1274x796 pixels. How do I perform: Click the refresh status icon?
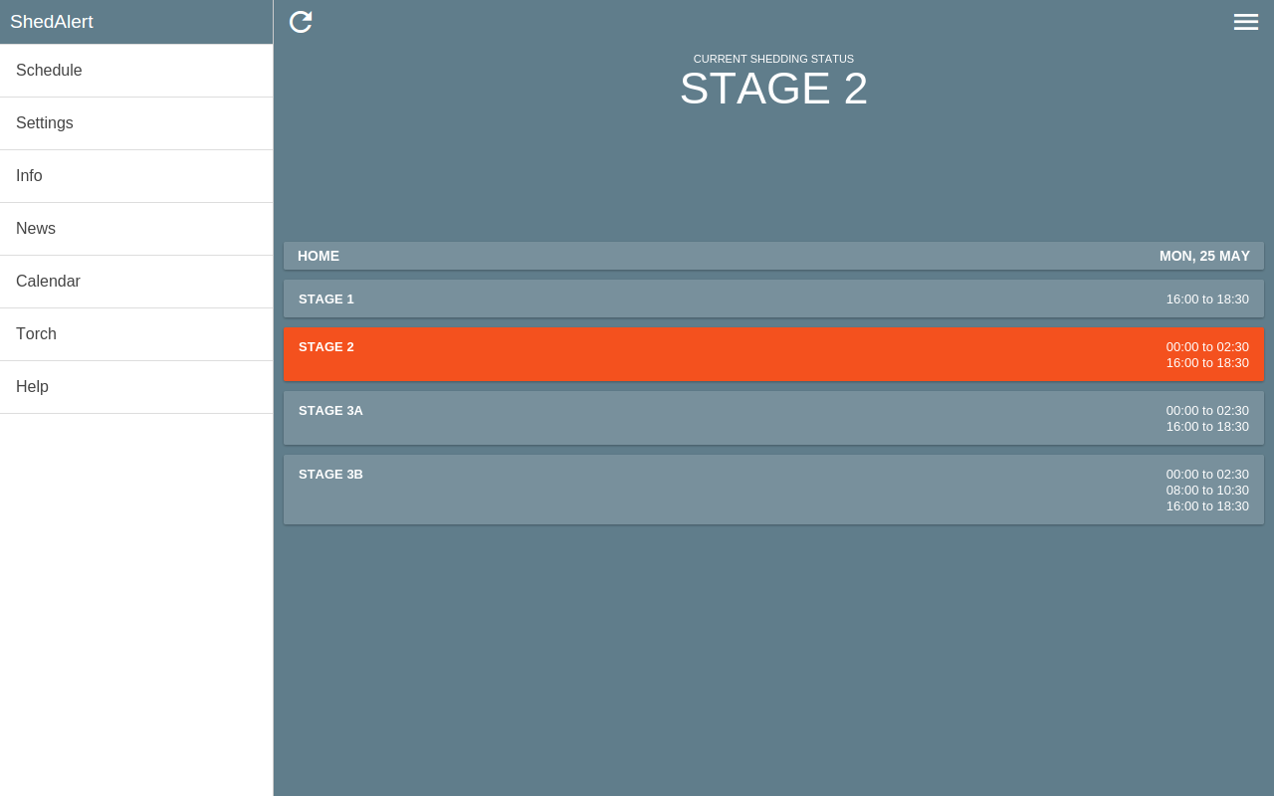pos(301,22)
